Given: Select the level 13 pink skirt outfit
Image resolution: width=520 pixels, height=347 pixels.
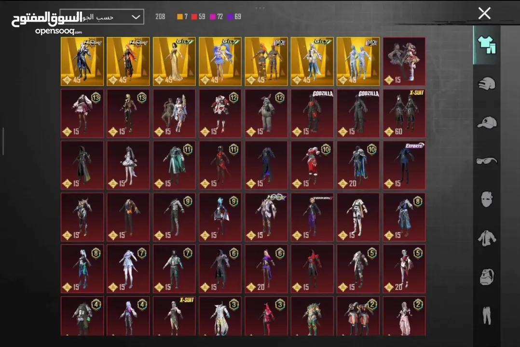Looking at the screenshot, I should pyautogui.click(x=82, y=113).
